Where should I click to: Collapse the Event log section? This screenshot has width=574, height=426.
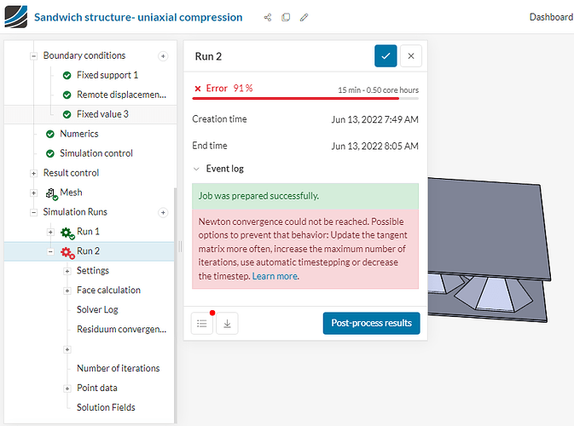[x=198, y=169]
